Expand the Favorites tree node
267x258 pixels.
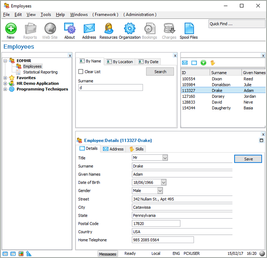(x=5, y=78)
